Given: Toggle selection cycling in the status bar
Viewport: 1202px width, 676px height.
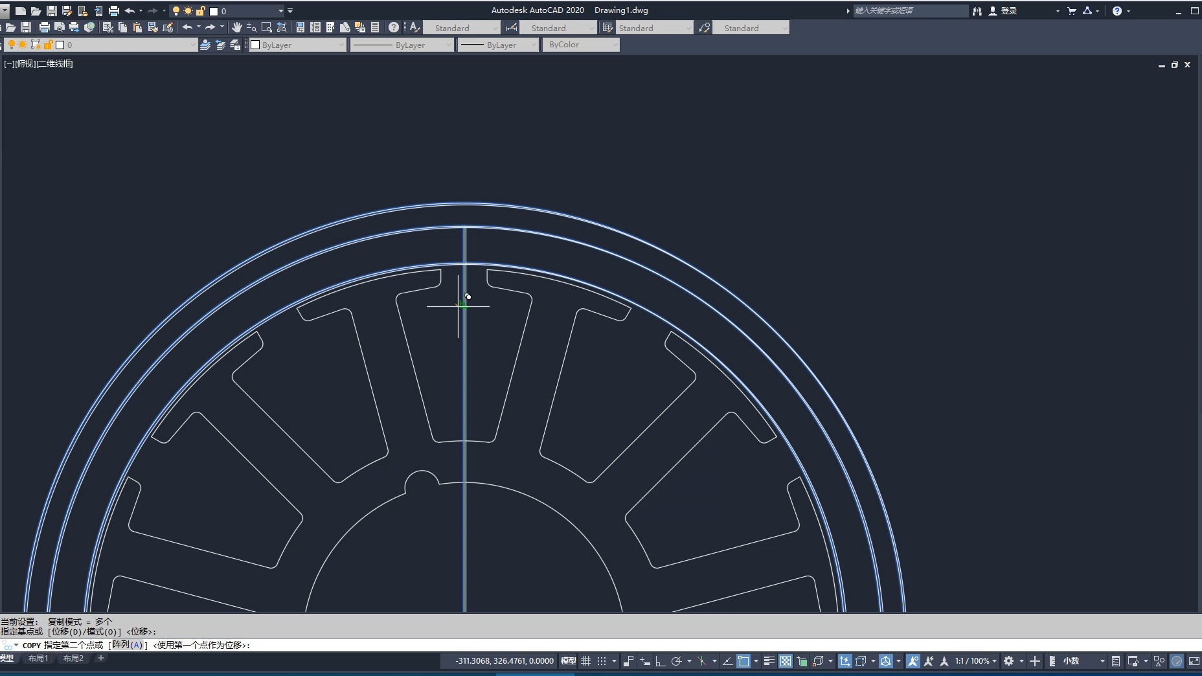Looking at the screenshot, I should tap(802, 661).
